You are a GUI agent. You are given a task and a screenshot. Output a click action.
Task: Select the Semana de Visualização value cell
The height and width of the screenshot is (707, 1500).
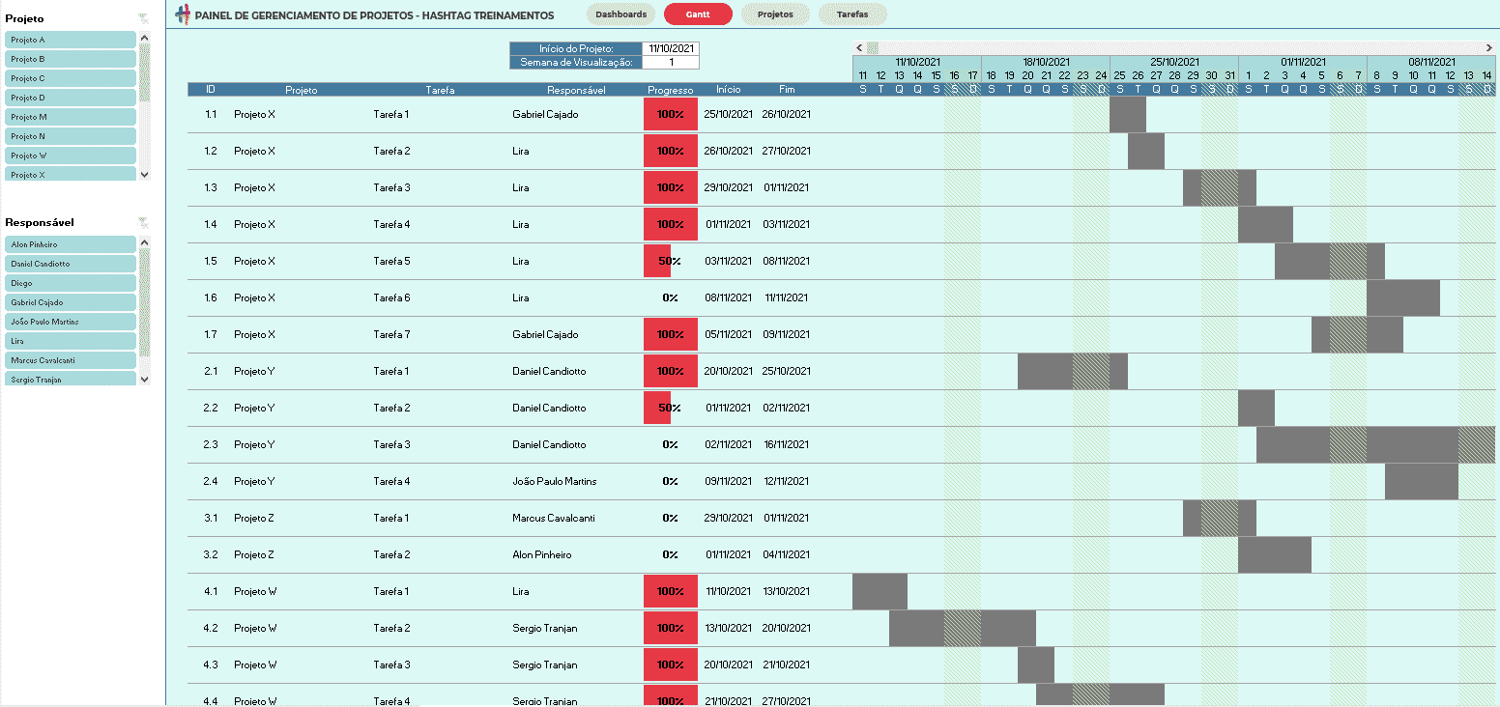pyautogui.click(x=671, y=63)
